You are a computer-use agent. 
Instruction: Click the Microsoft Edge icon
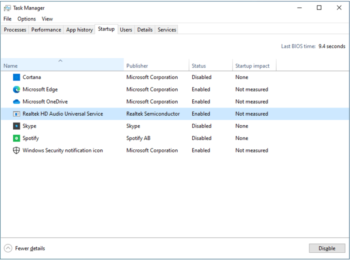(16, 89)
